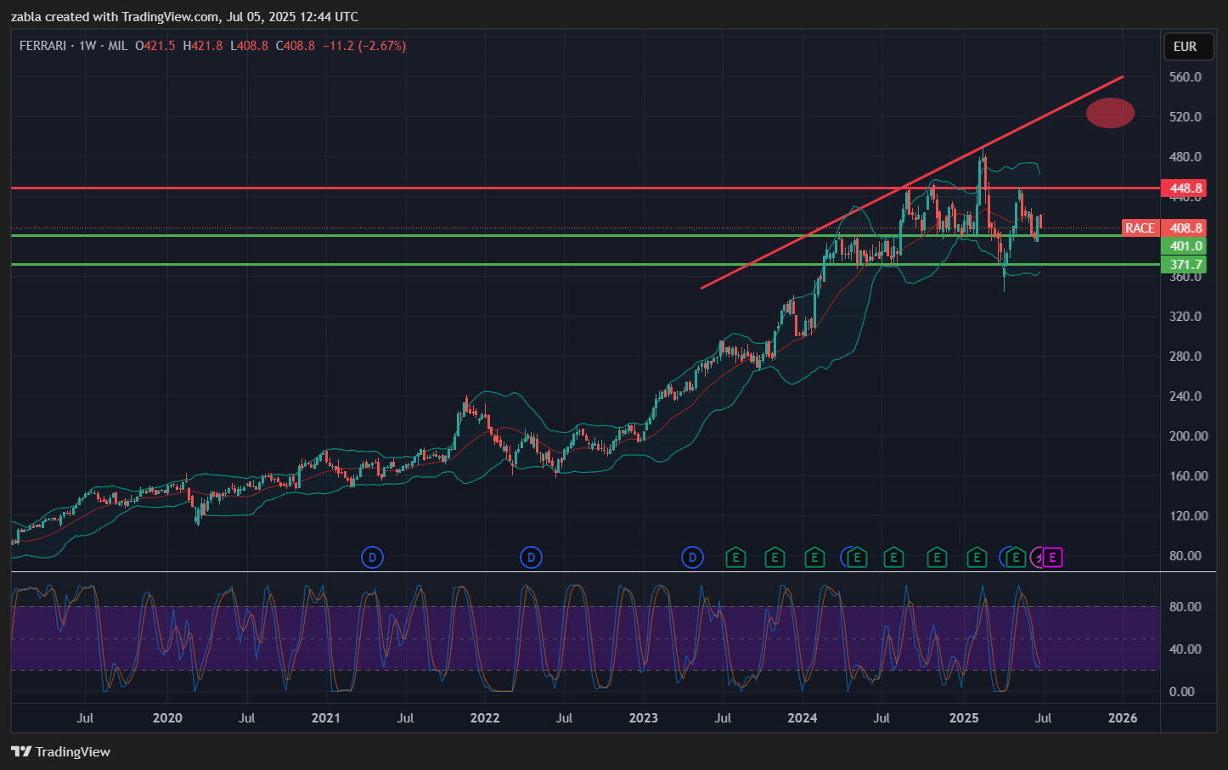This screenshot has height=770, width=1228.
Task: Click the 560.0 price axis label
Action: click(1186, 77)
